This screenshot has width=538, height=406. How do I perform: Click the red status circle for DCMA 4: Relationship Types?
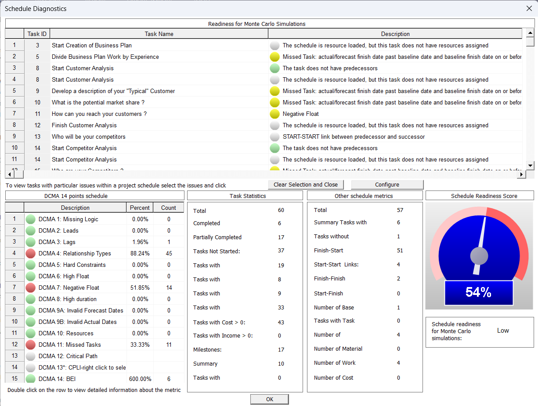tap(30, 253)
